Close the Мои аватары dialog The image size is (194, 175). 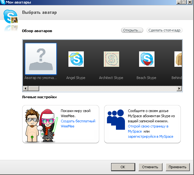click(x=190, y=2)
